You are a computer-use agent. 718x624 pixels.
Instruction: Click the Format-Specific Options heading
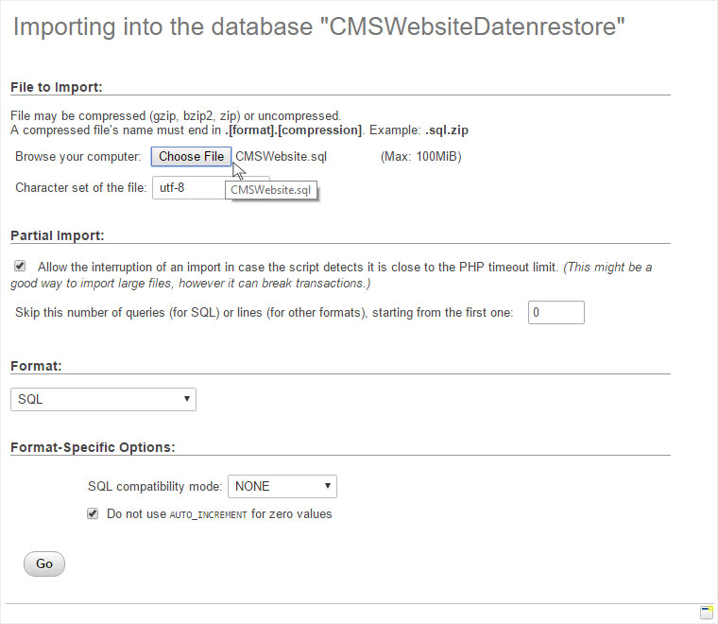coord(93,447)
